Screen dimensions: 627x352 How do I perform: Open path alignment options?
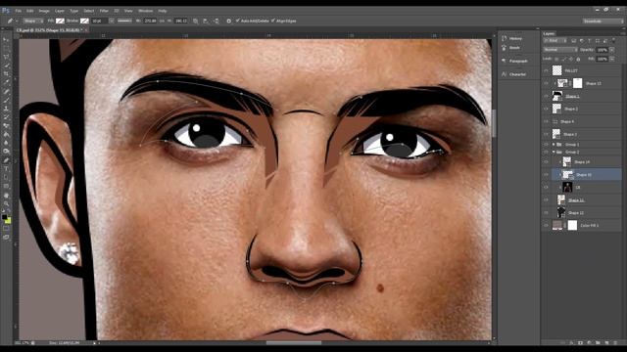point(206,22)
